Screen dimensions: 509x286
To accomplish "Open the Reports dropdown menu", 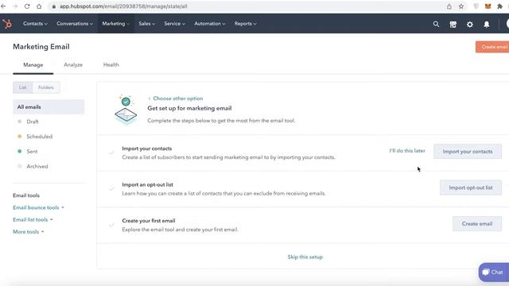I will point(246,24).
